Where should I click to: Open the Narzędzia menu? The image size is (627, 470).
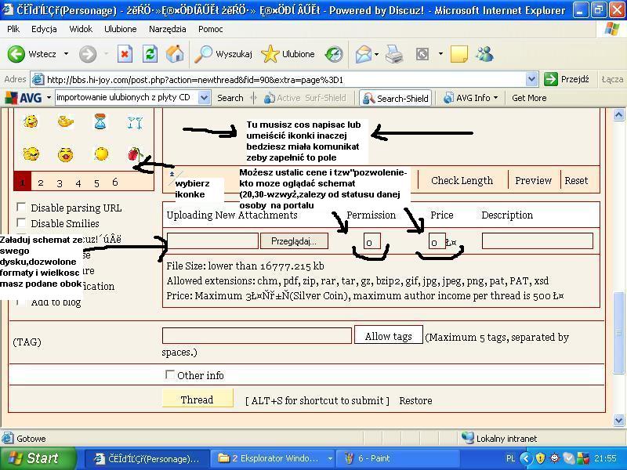(x=167, y=29)
